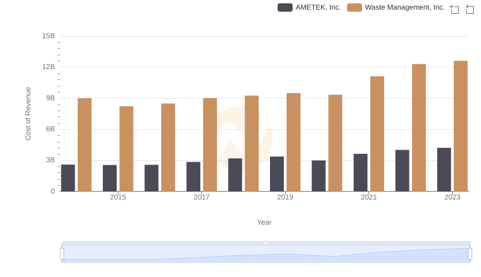
Task: Select the 2015 AMETEK bar
Action: coord(109,178)
